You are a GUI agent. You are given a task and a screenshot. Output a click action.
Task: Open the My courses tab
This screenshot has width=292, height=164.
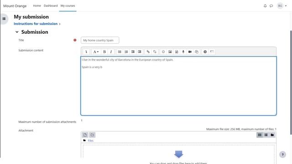point(68,6)
